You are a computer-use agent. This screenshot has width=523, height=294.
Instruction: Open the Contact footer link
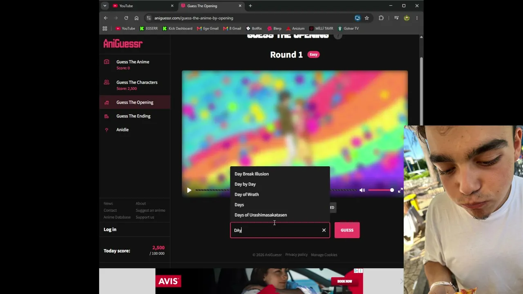[x=110, y=210]
